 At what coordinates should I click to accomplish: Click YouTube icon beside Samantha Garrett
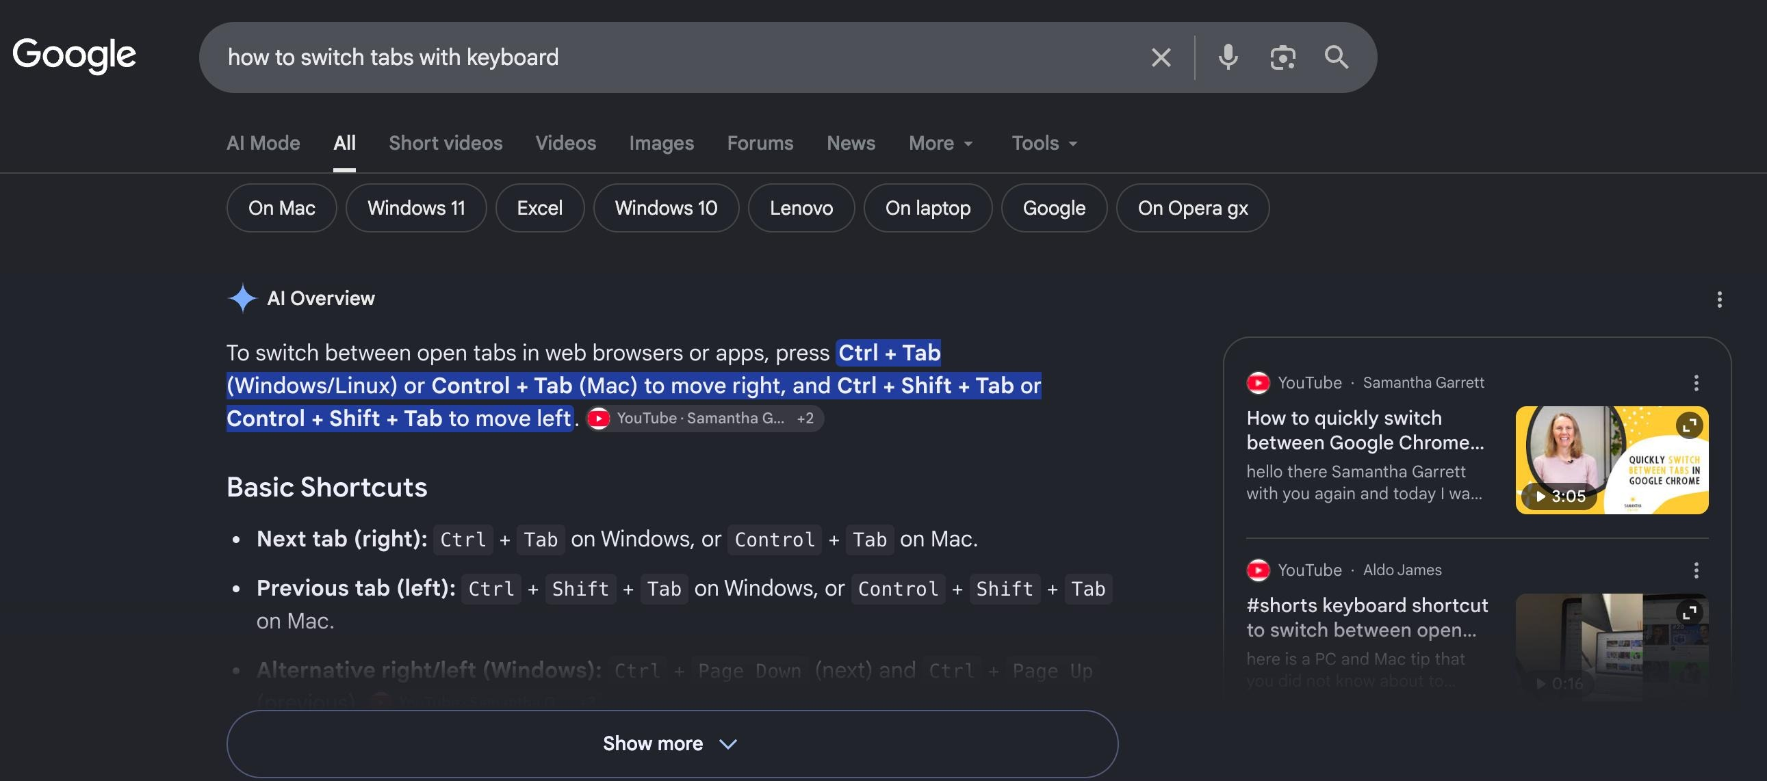point(1258,382)
